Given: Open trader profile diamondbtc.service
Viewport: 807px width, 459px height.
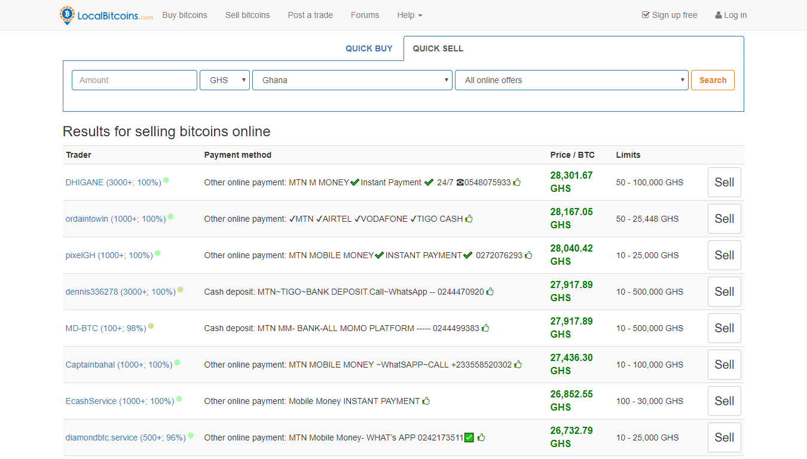Looking at the screenshot, I should (x=126, y=437).
